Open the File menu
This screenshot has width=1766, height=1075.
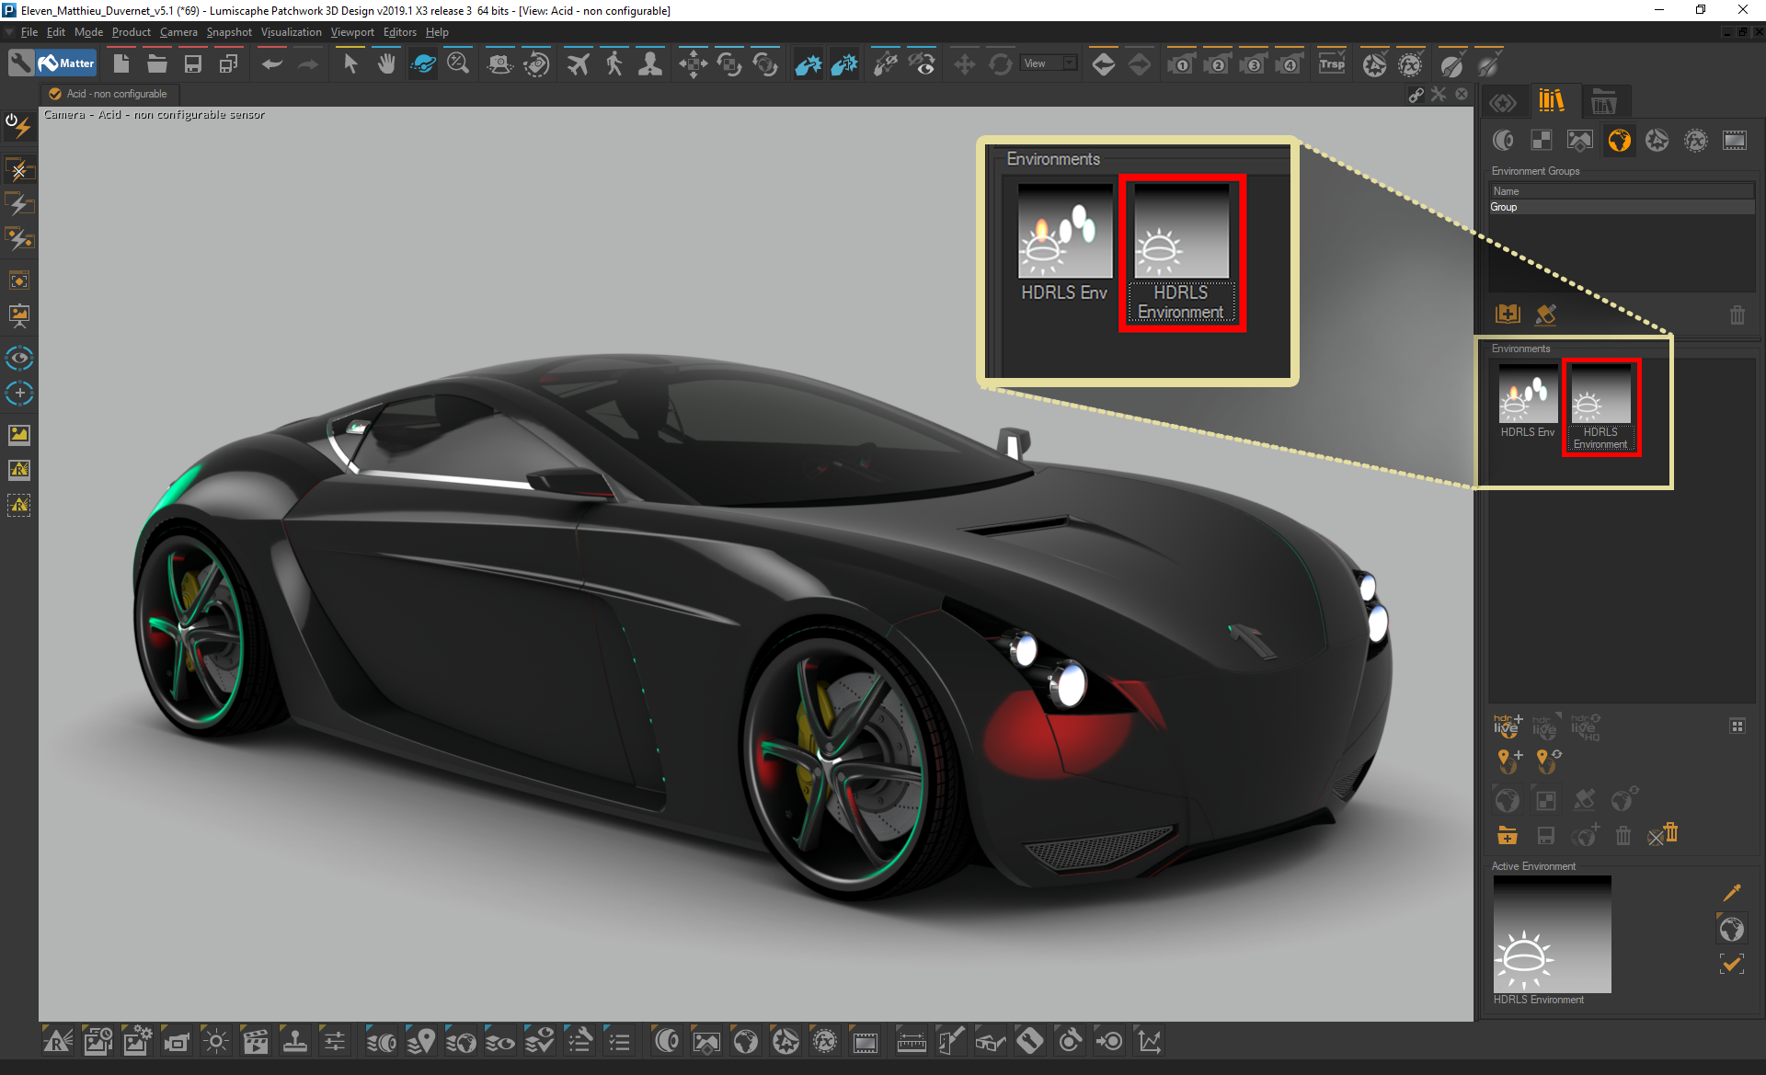[x=29, y=32]
